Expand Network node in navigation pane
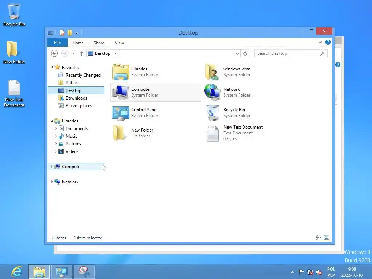372x279 pixels. click(x=52, y=182)
